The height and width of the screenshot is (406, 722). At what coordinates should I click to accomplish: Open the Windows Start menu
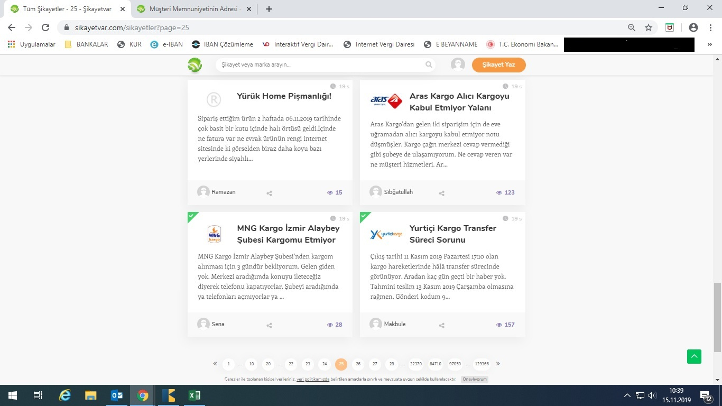(x=12, y=395)
